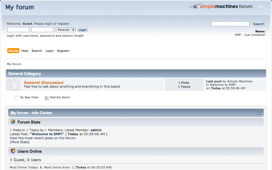
Task: Follow the register link in the welcome message
Action: click(63, 23)
